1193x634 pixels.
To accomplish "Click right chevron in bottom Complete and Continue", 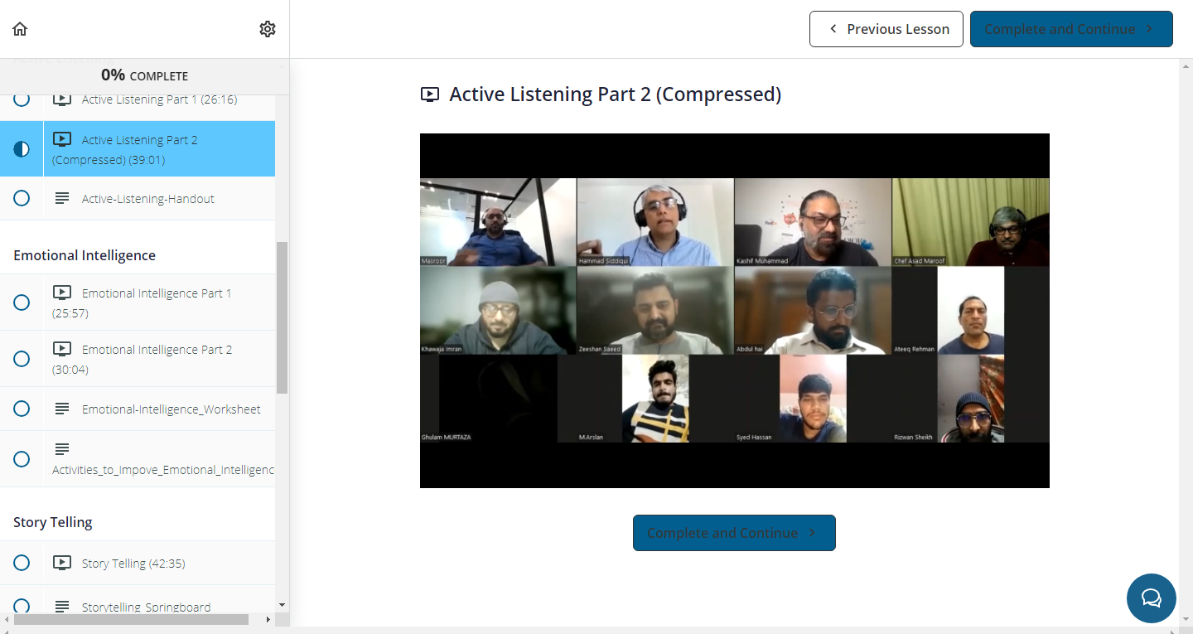I will (812, 533).
